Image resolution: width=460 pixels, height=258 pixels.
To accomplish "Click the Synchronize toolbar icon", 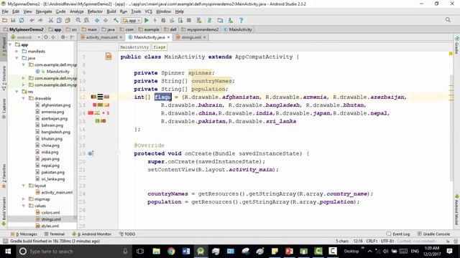I will [22, 21].
